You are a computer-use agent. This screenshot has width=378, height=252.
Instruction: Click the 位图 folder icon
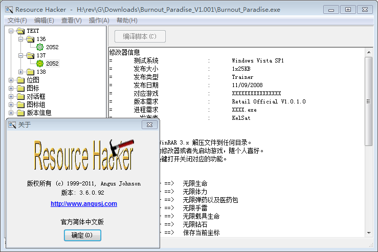21,80
